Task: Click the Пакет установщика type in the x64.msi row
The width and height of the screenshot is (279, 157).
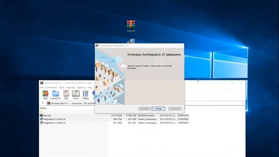Action: pos(148,119)
